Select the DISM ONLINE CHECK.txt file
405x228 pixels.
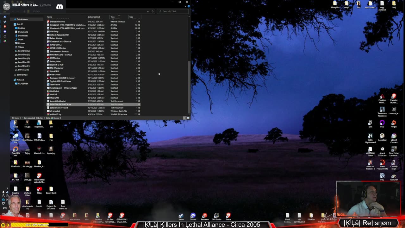coord(93,104)
